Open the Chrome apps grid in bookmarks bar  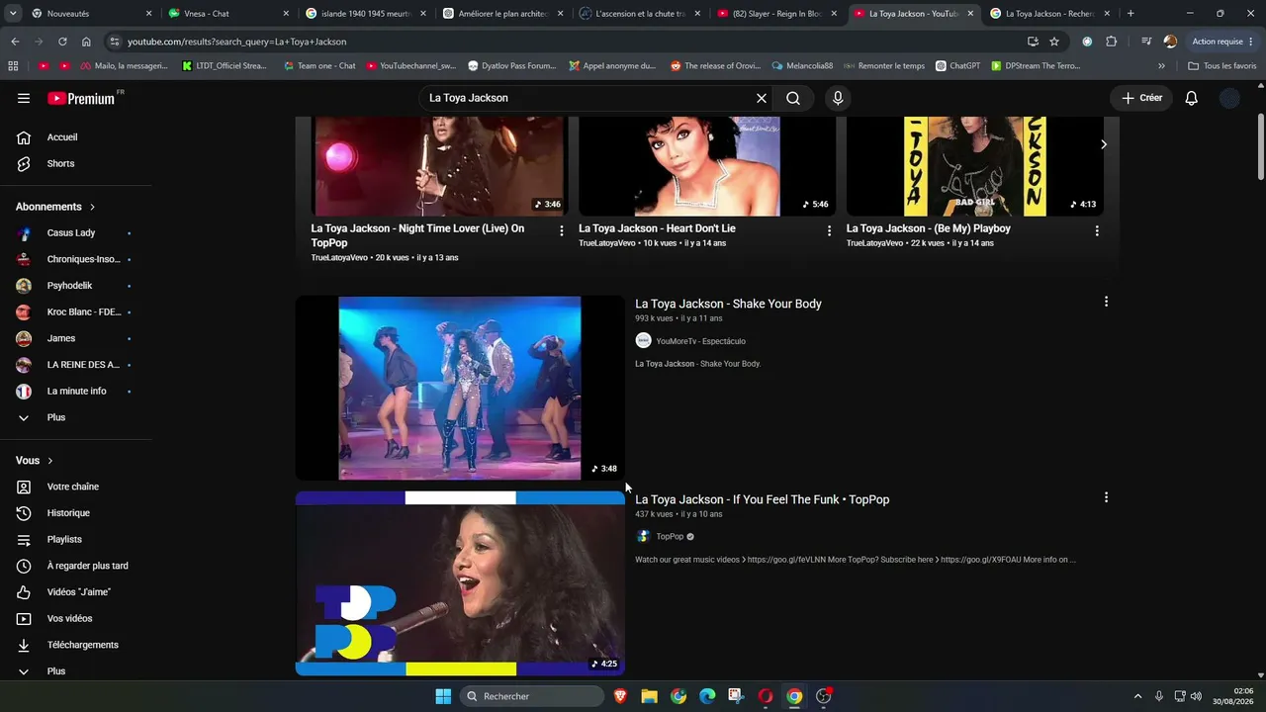click(13, 66)
